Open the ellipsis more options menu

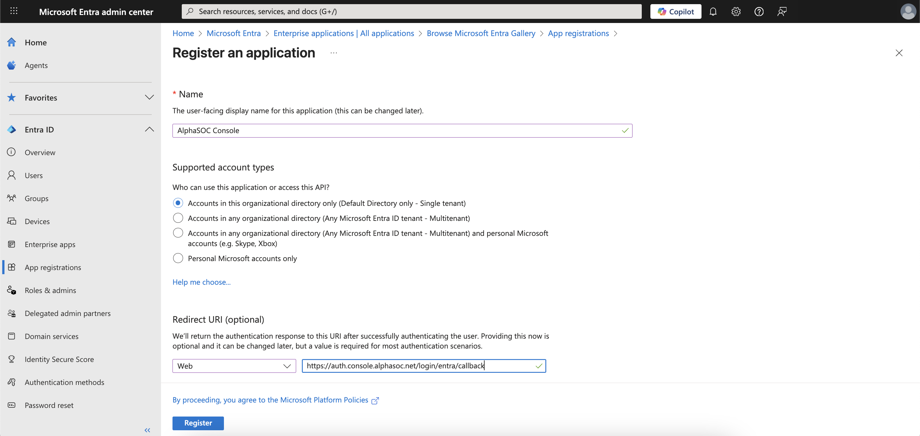333,53
